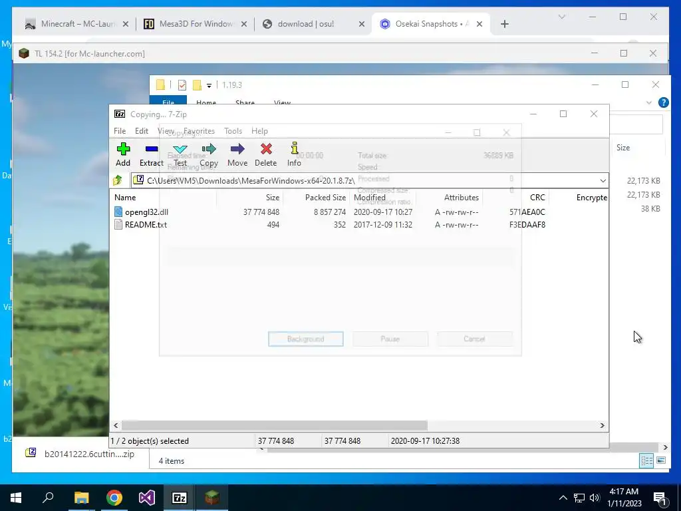Screen dimensions: 681x511
Task: Open the browser tab search chevron
Action: pos(561,17)
